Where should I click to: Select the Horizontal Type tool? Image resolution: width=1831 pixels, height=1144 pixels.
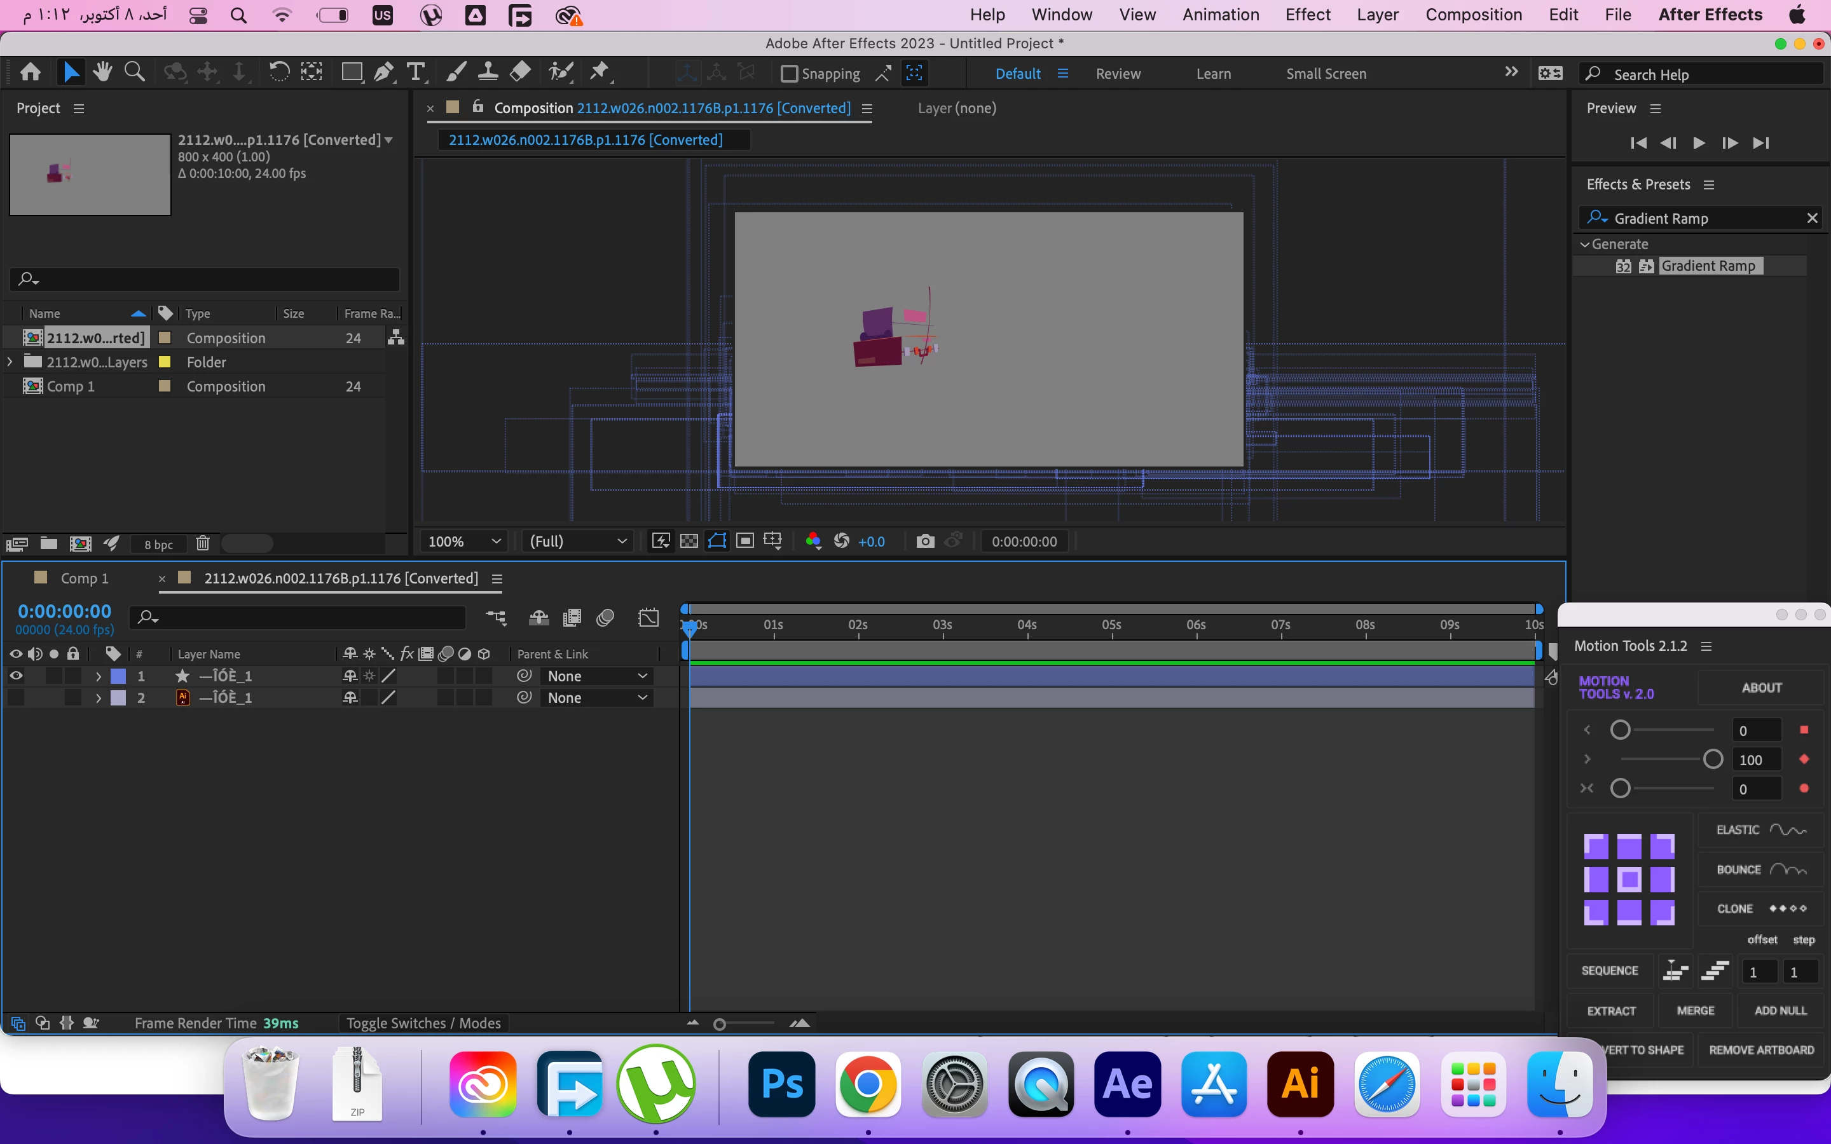point(415,72)
